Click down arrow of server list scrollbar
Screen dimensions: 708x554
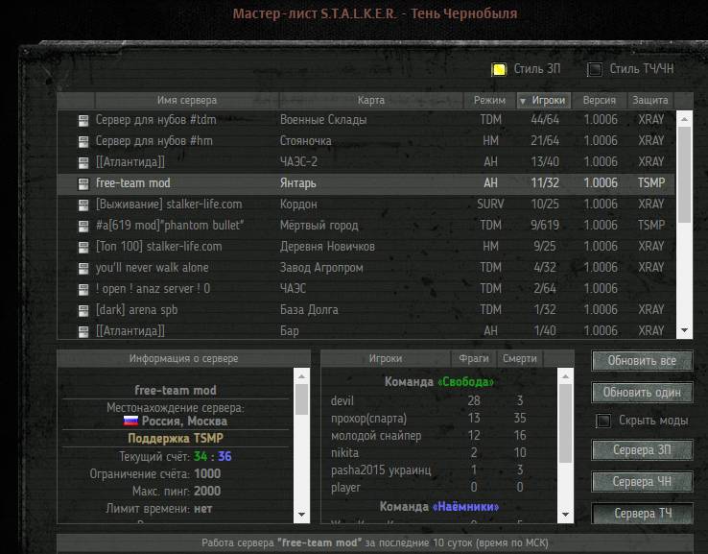point(685,330)
